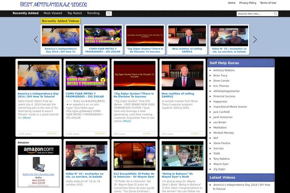Open the Privacy Policy link
Image resolution: width=290 pixels, height=193 pixels.
pyautogui.click(x=247, y=3)
